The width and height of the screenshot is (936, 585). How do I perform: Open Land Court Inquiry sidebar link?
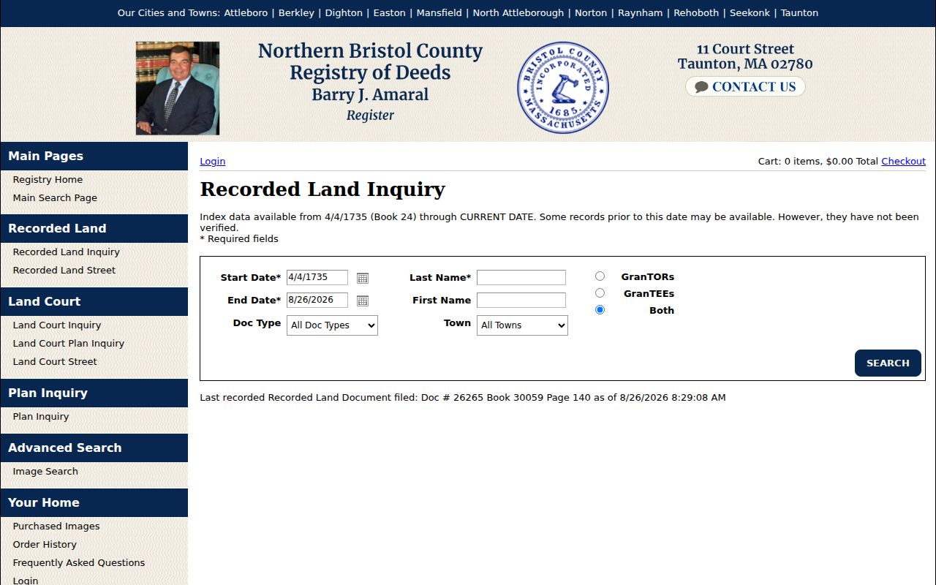(x=57, y=325)
